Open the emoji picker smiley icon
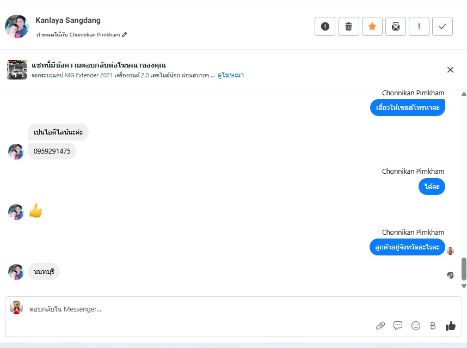The image size is (467, 348). pos(416,326)
